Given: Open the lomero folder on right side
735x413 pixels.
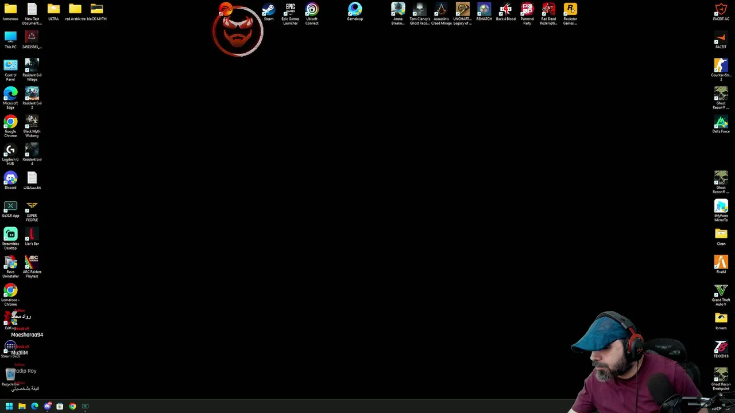Looking at the screenshot, I should [721, 321].
